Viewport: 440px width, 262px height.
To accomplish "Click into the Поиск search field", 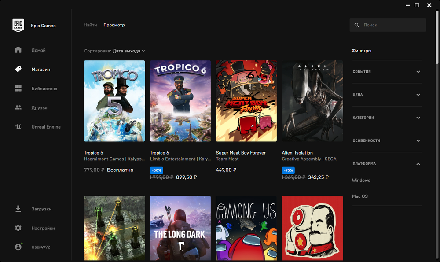I will [388, 25].
